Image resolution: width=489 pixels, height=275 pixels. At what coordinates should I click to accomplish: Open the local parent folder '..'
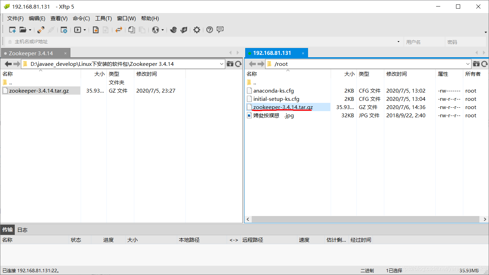8,83
